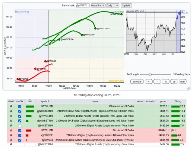Click the visible column header
Viewport: 193px width, 148px height.
20,101
